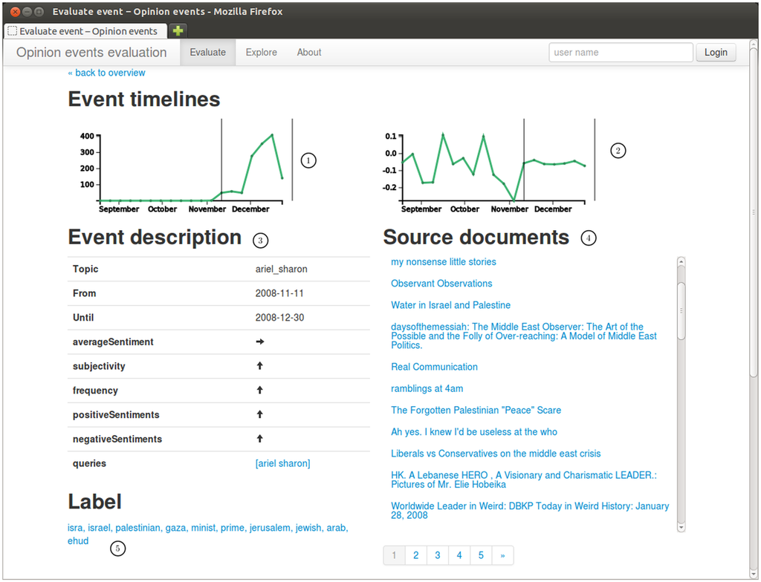Click the averageSentiment right arrow icon

[x=260, y=342]
